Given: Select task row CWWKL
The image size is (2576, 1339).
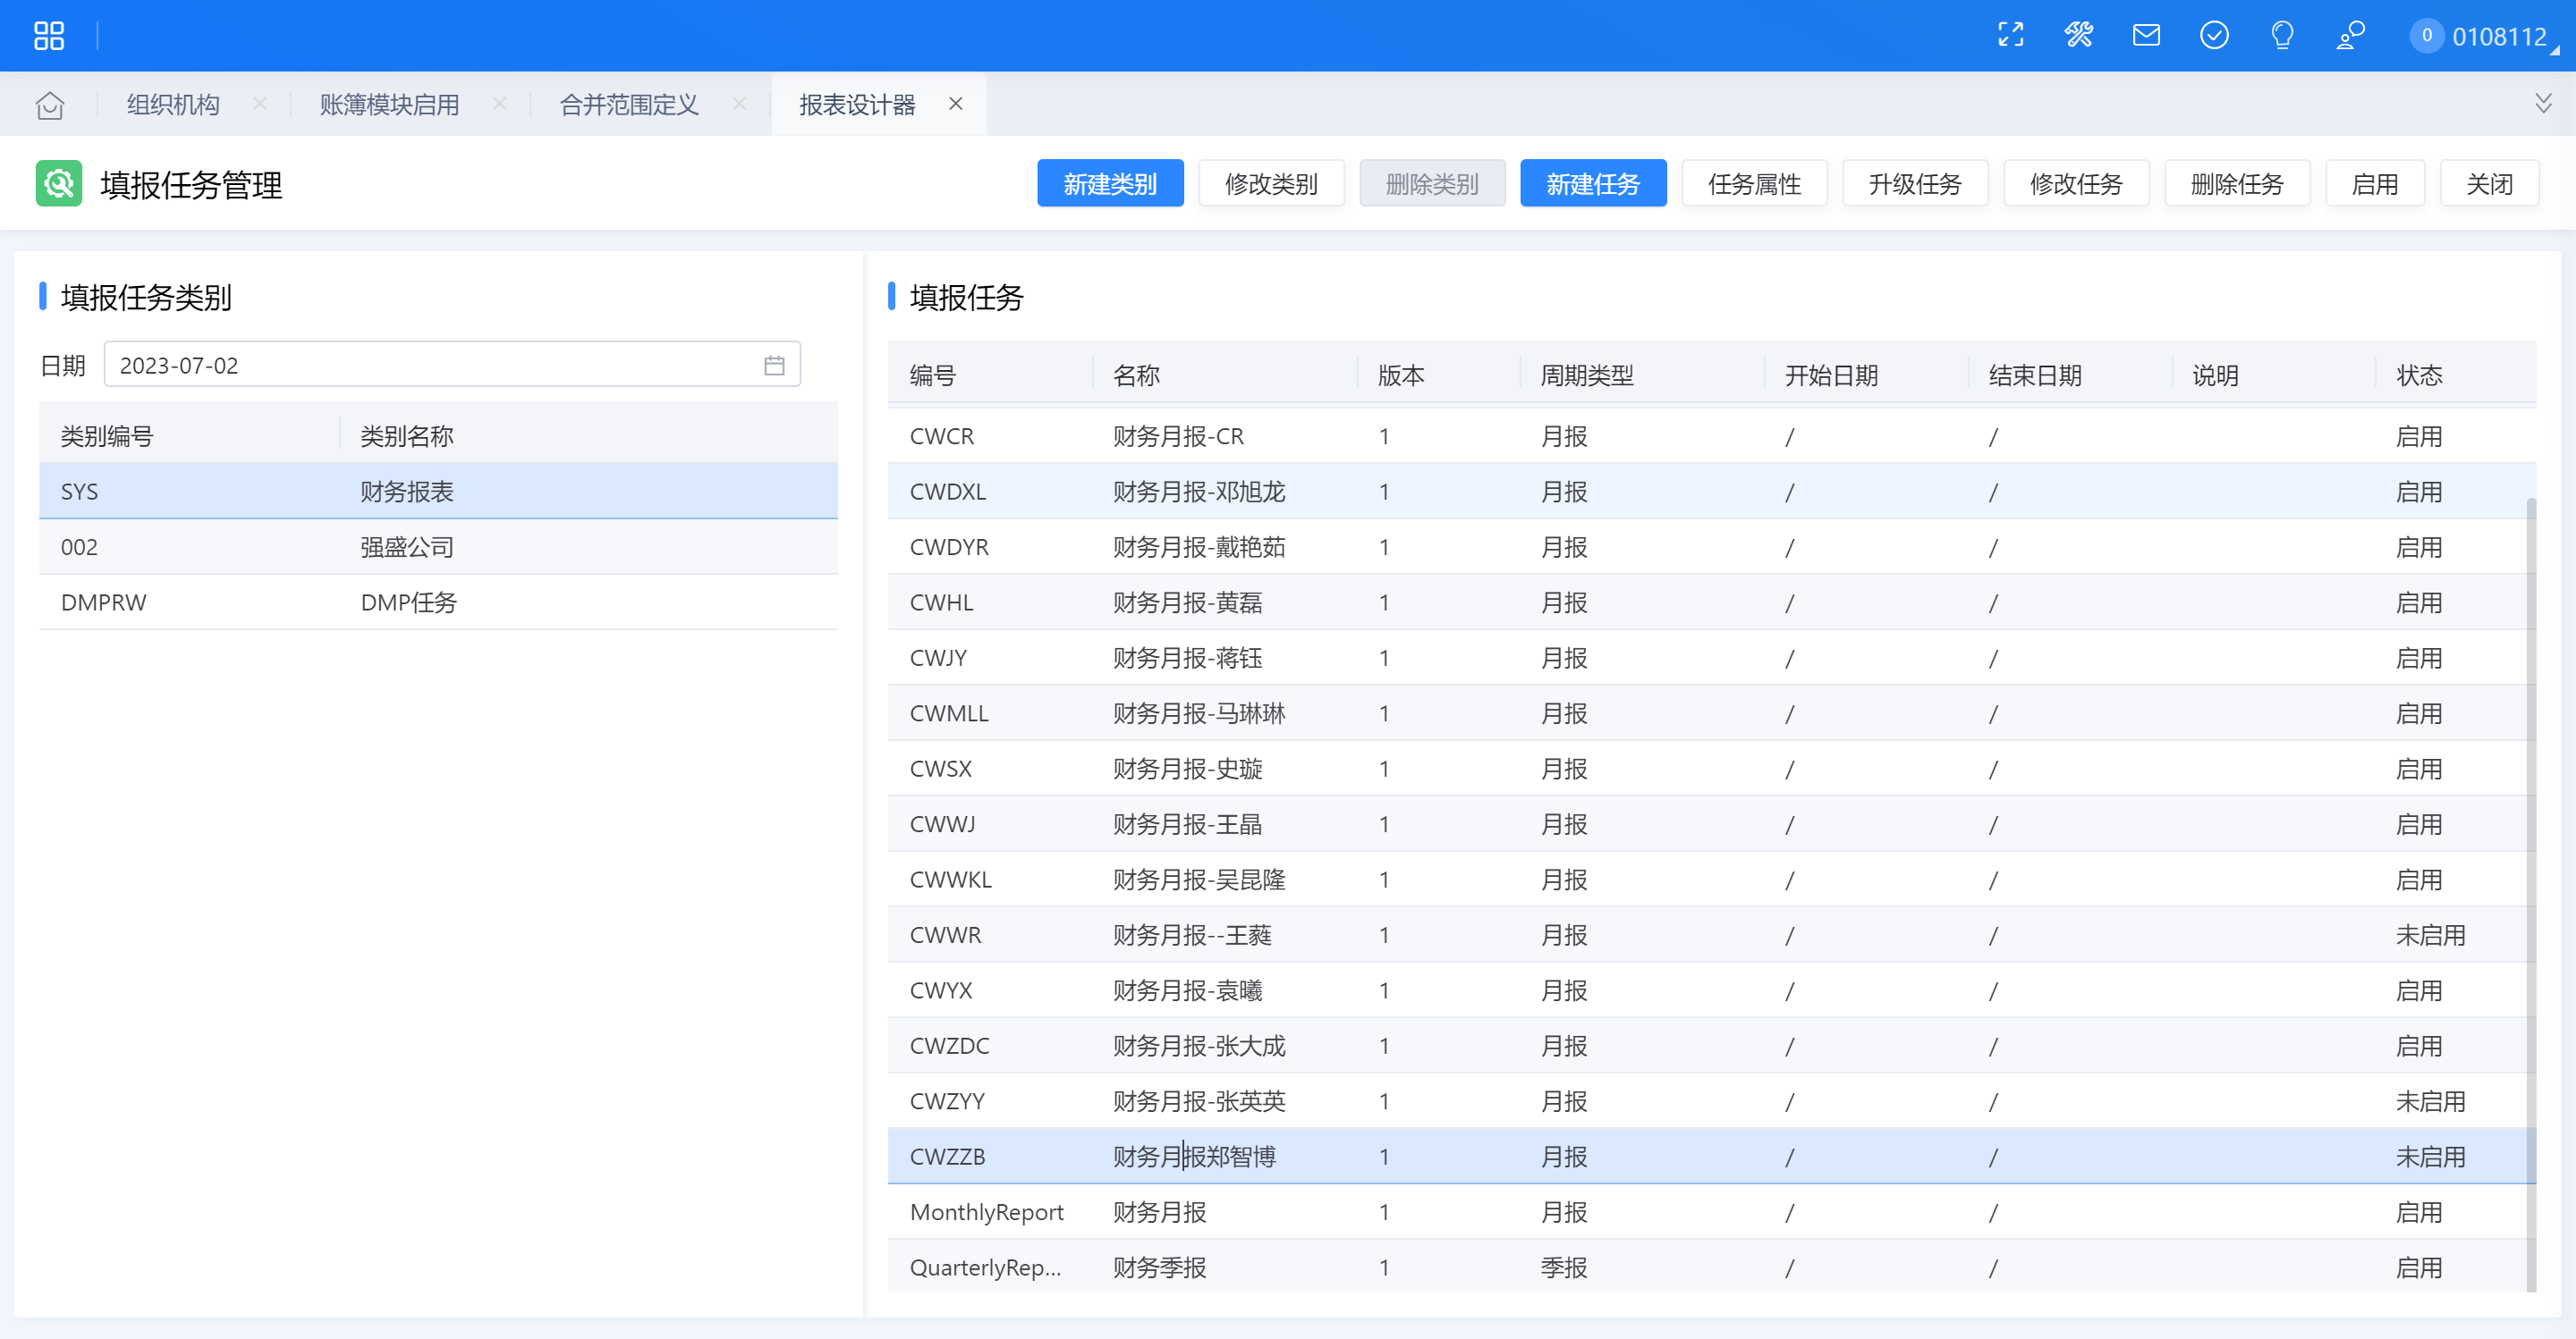Looking at the screenshot, I should click(1712, 880).
